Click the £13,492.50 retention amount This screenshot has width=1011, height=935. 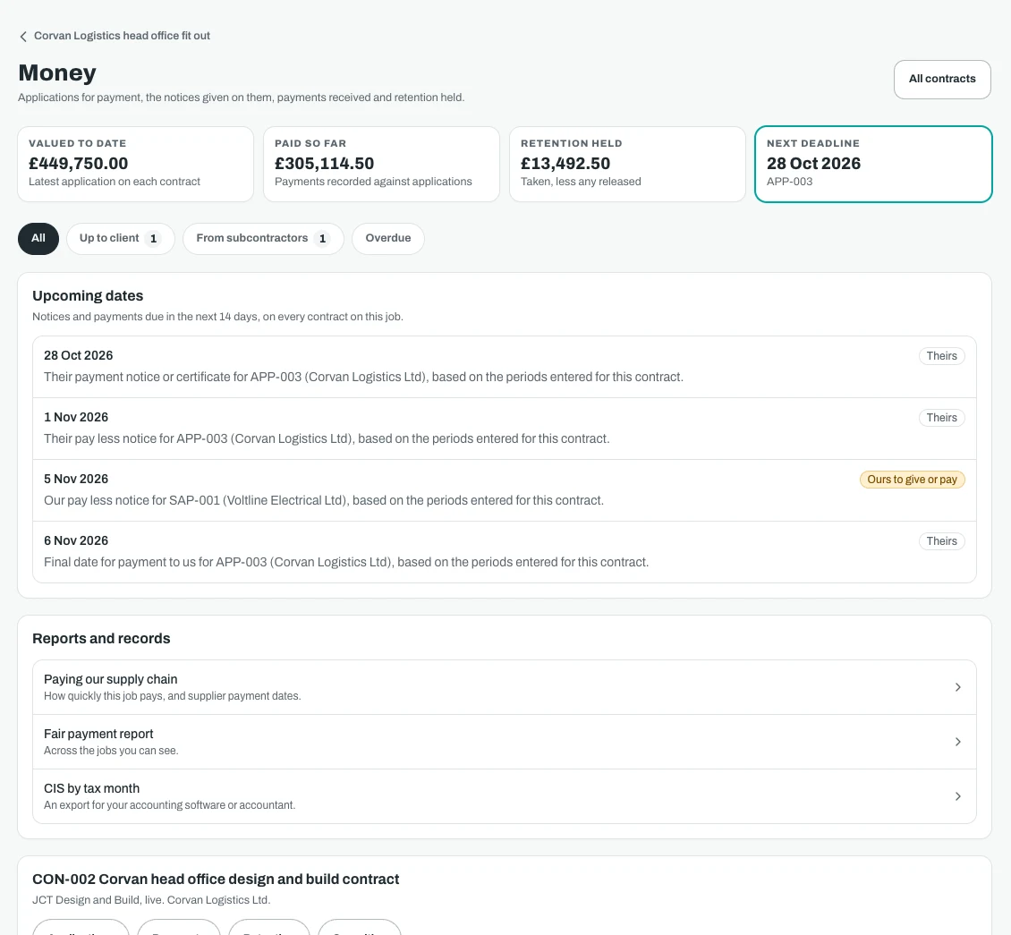(565, 164)
